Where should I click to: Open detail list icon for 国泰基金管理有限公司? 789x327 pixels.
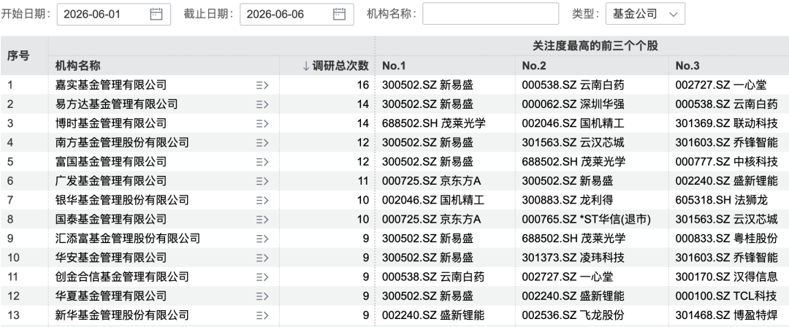[262, 220]
